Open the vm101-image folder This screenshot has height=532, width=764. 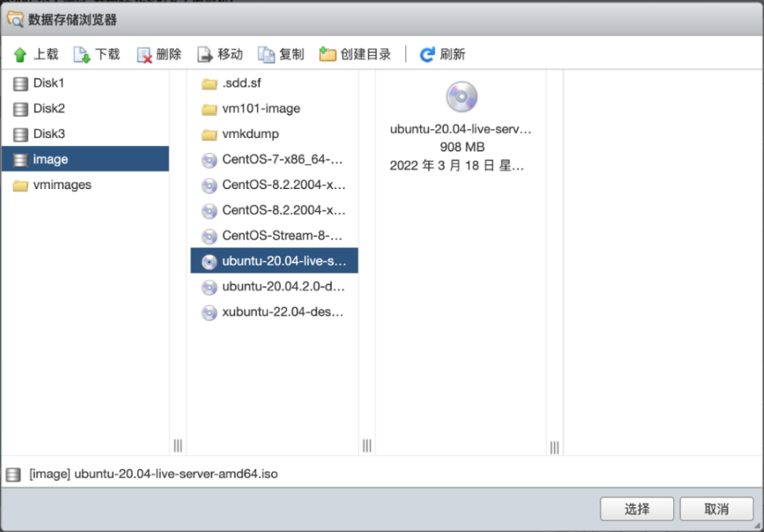click(x=261, y=108)
